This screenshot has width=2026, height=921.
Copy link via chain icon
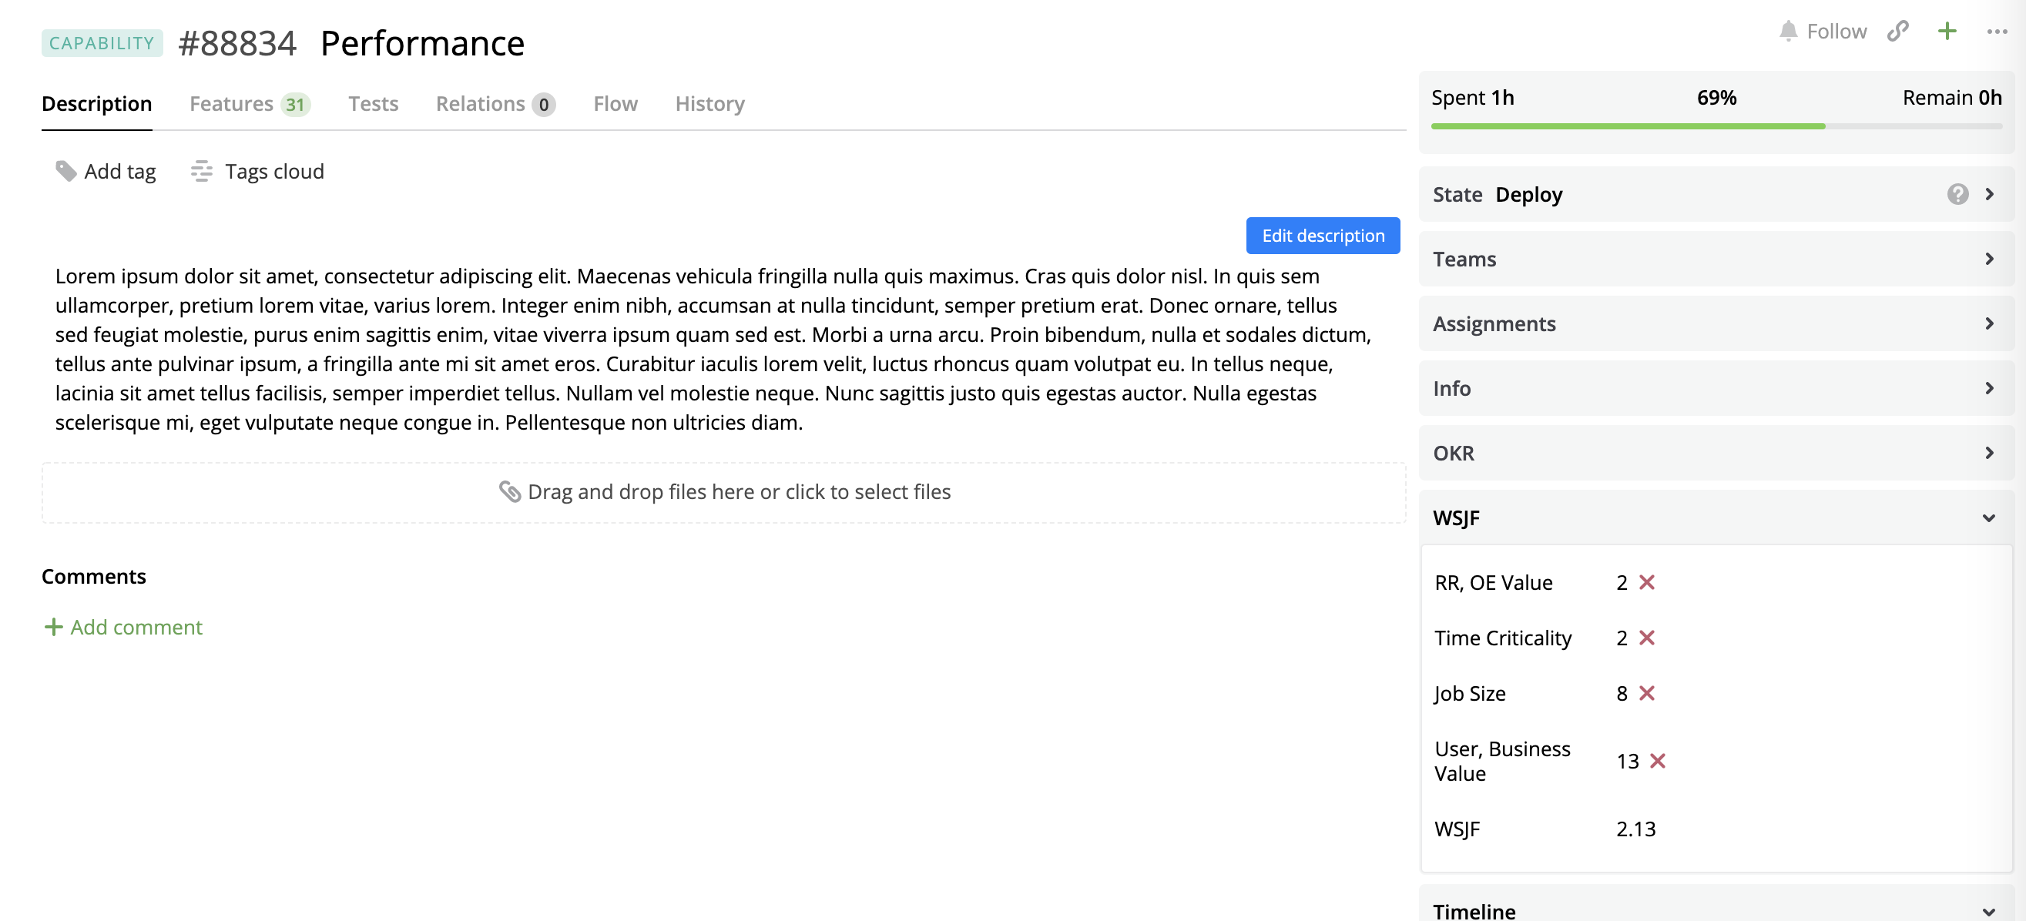[1897, 31]
